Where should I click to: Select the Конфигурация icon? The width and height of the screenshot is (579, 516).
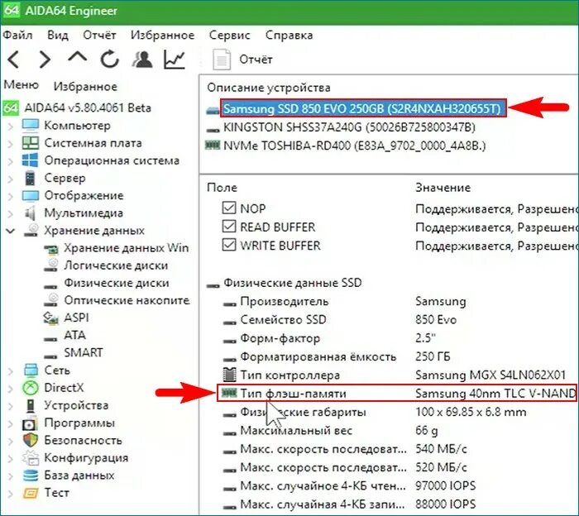(31, 458)
